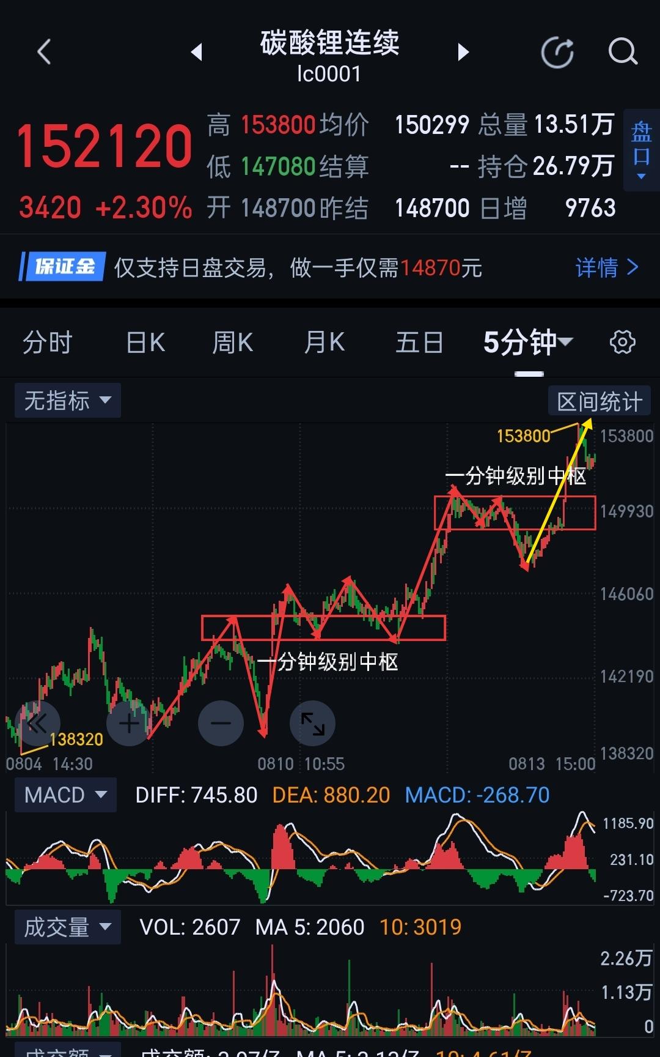Tap the 148700 open price value
This screenshot has height=1057, width=660.
click(278, 208)
